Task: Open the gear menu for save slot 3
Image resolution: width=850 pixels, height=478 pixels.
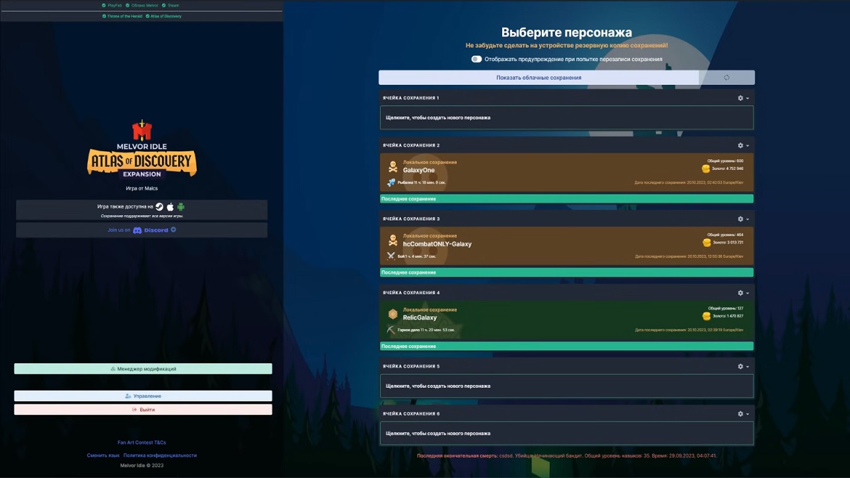Action: [x=740, y=218]
